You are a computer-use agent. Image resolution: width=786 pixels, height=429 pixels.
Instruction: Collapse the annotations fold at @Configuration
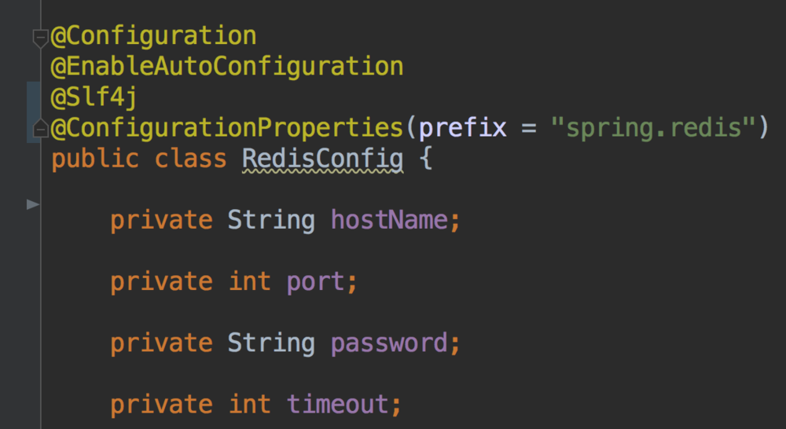click(40, 37)
